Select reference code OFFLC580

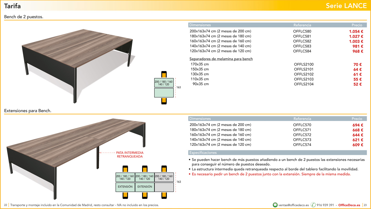point(302,31)
